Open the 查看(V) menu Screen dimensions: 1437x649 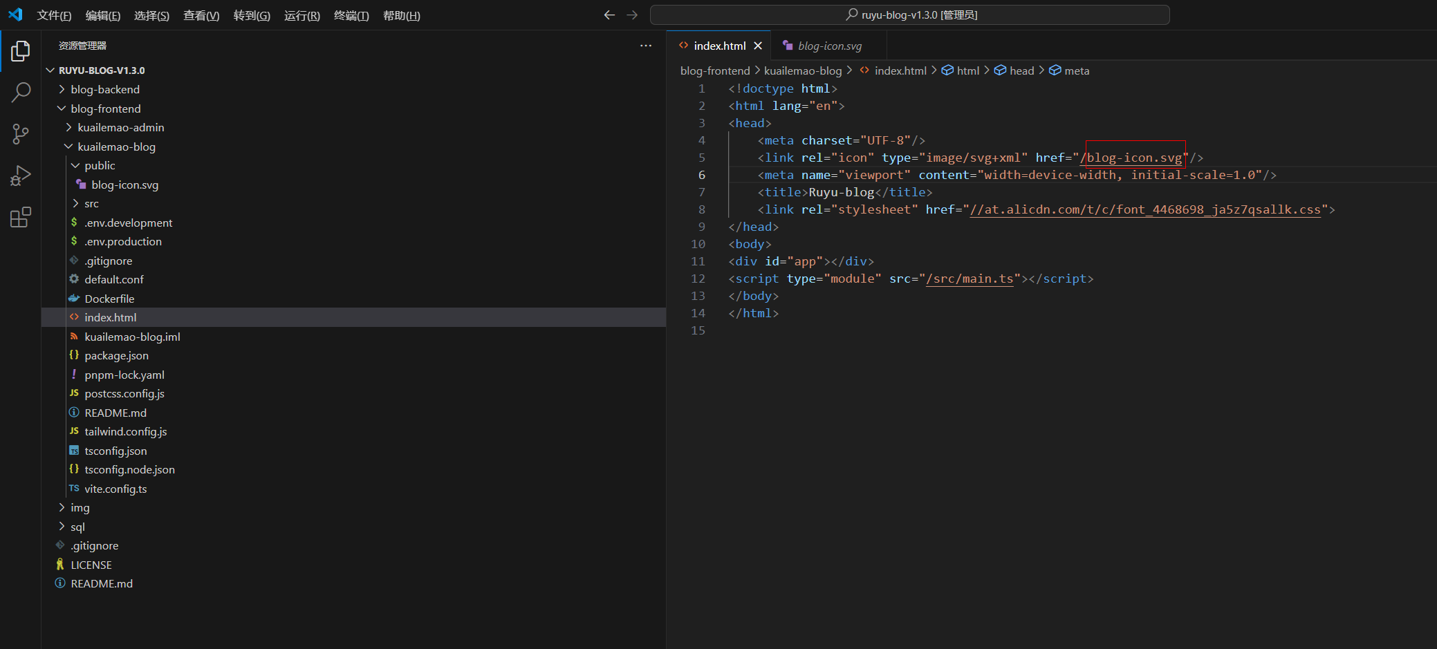point(201,15)
